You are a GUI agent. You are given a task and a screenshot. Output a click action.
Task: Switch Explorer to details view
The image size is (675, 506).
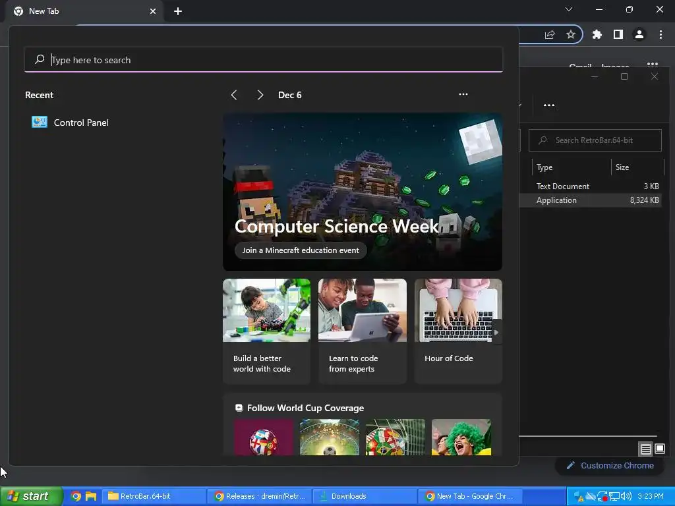[646, 449]
